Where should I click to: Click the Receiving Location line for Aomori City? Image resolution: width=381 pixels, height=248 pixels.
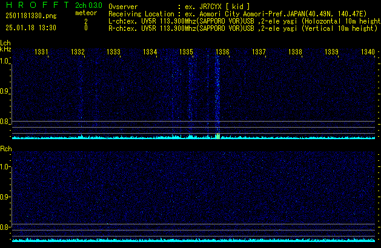tap(237, 14)
